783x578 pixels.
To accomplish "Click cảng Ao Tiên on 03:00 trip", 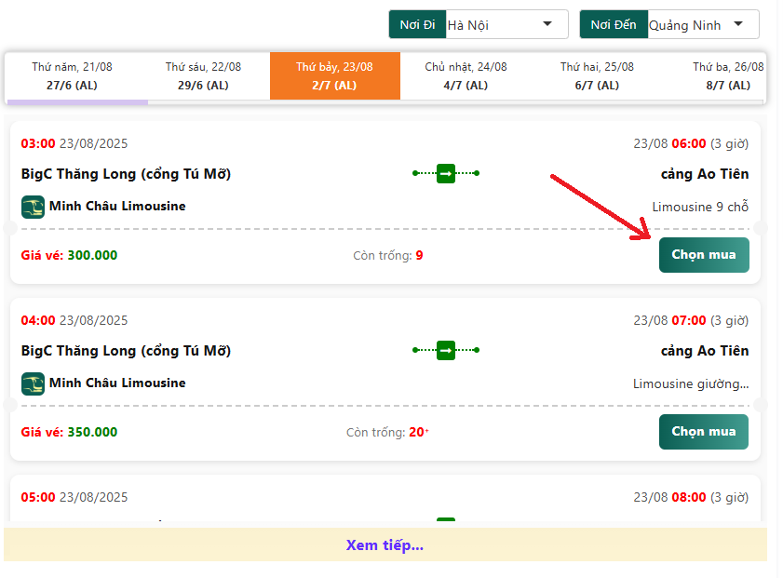I will coord(705,174).
